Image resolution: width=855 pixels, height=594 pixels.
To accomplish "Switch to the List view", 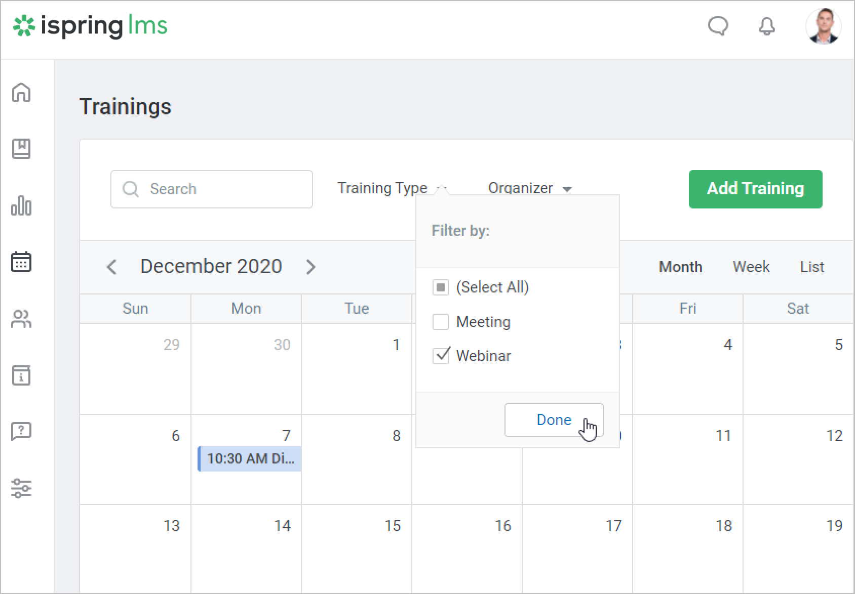I will pos(812,267).
